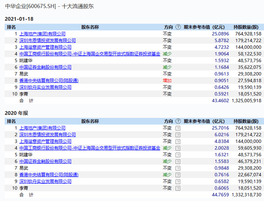Click question mark icon in 2020 row 4
The height and width of the screenshot is (201, 264).
tap(178, 148)
